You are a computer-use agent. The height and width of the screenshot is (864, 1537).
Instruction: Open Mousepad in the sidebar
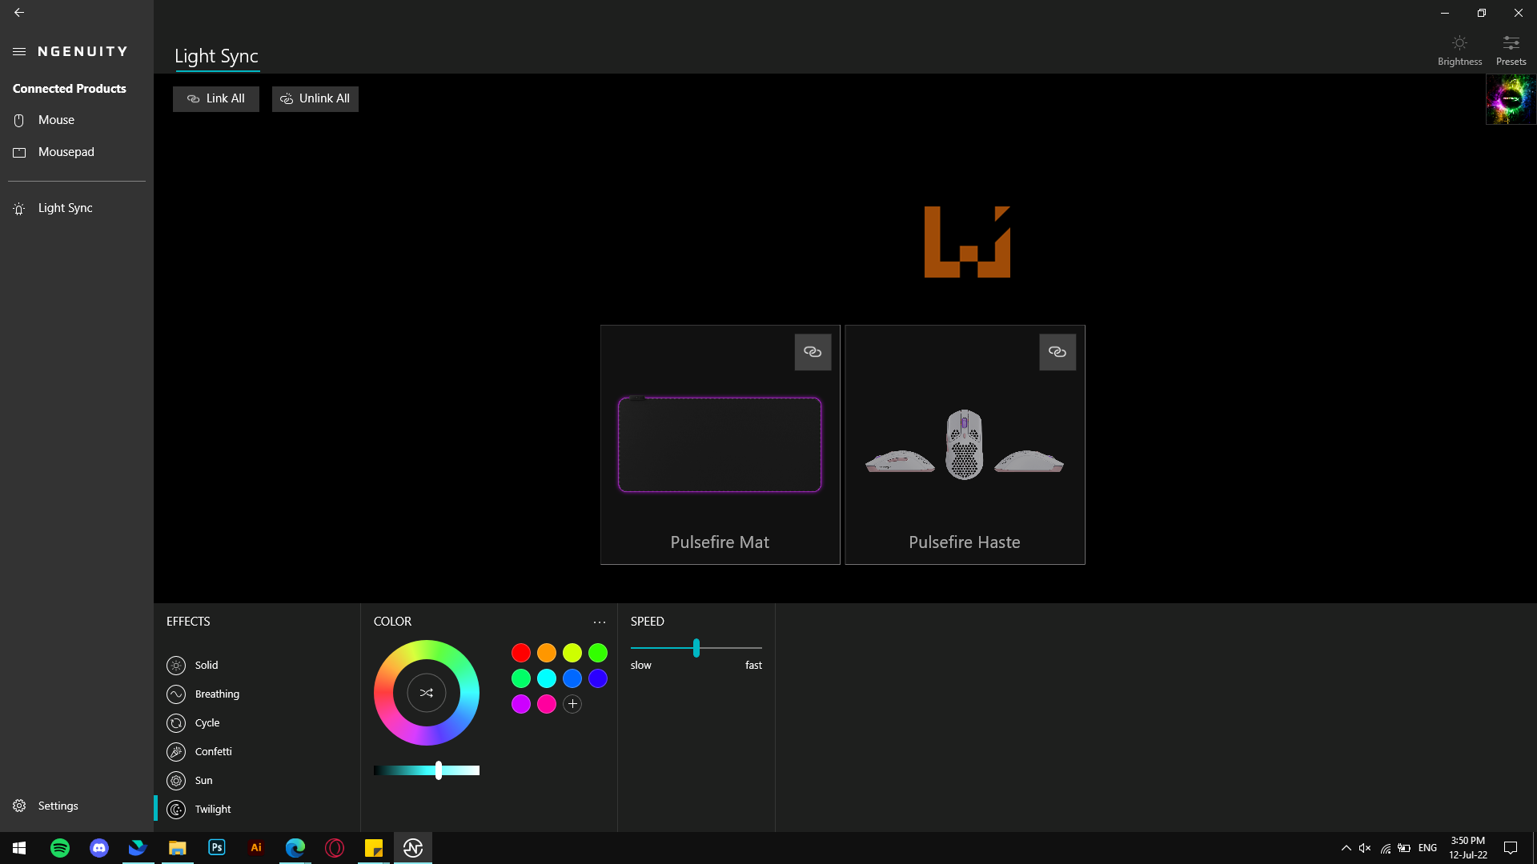click(66, 152)
